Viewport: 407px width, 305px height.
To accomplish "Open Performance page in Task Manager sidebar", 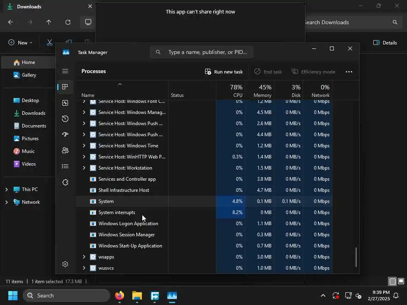I will [x=65, y=103].
